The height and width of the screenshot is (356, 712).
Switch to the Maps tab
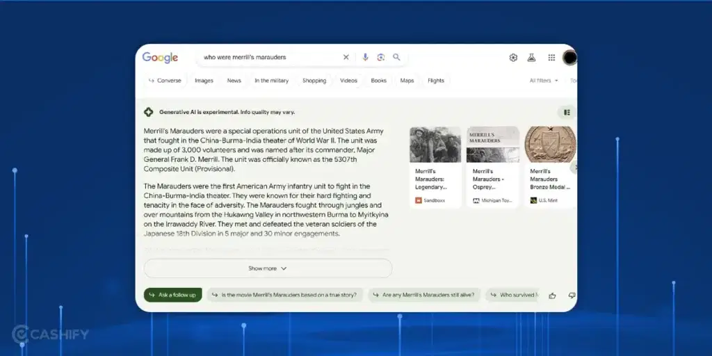click(x=407, y=81)
